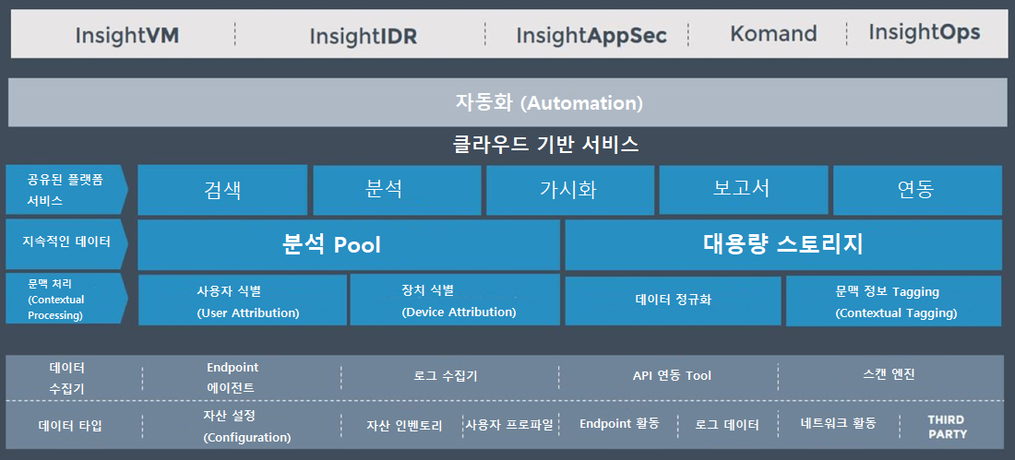Select the 문맥 처리 (Contextual Processing) label
This screenshot has height=460, width=1015.
(66, 299)
